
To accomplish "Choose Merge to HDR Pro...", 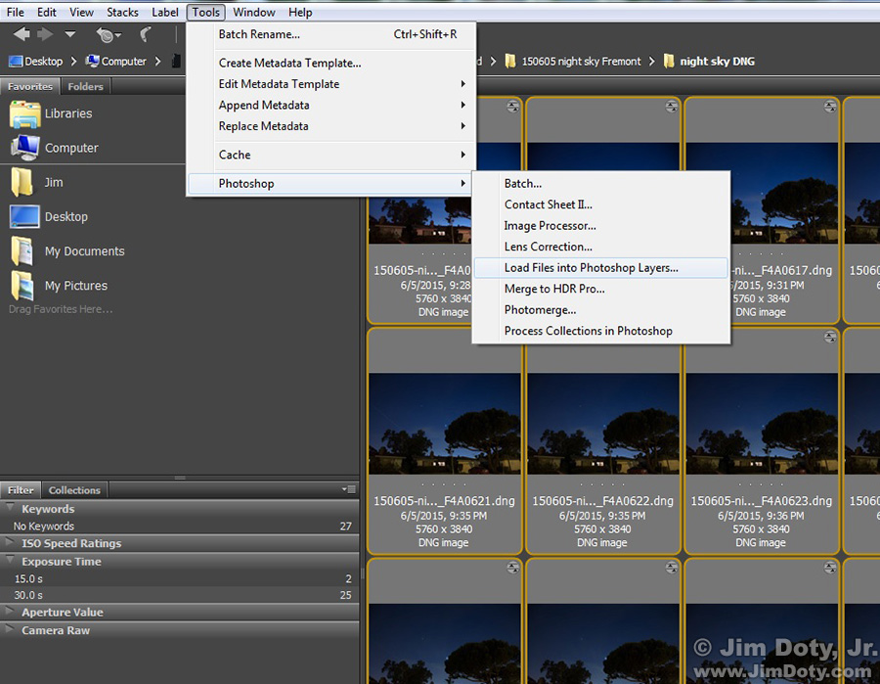I will click(601, 289).
